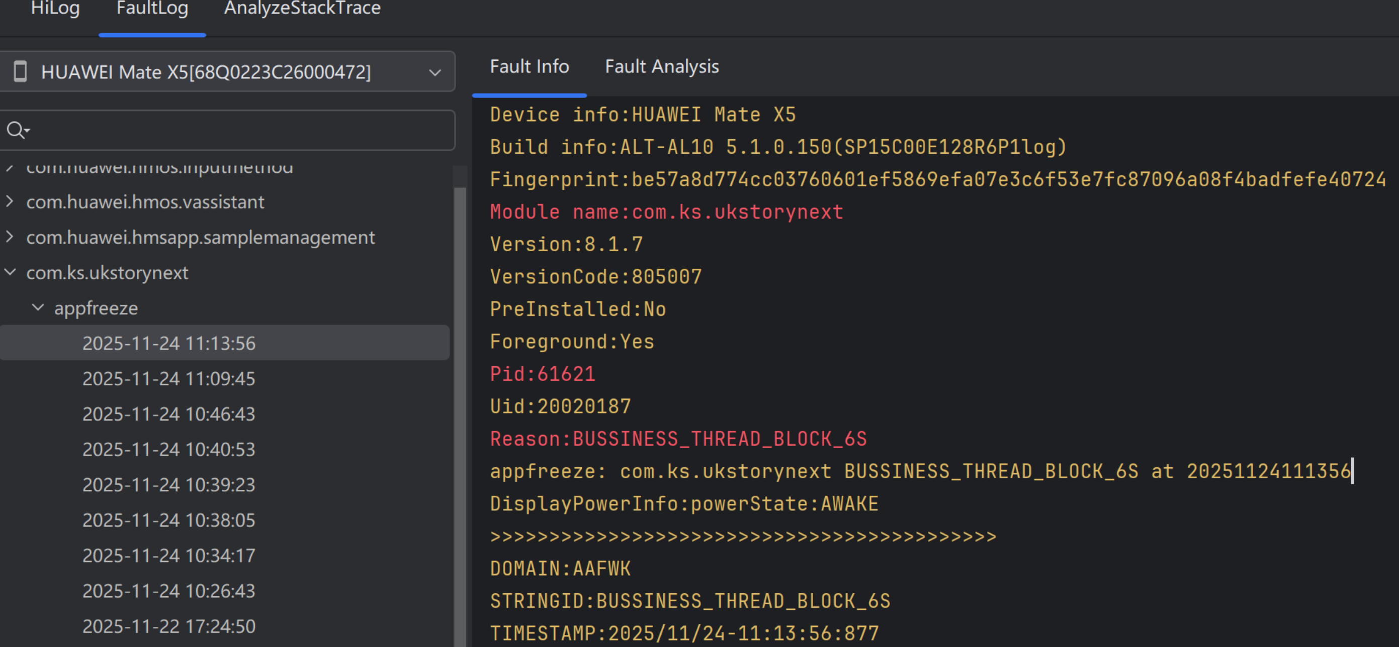This screenshot has width=1399, height=647.
Task: Click the search magnifier icon
Action: 16,130
